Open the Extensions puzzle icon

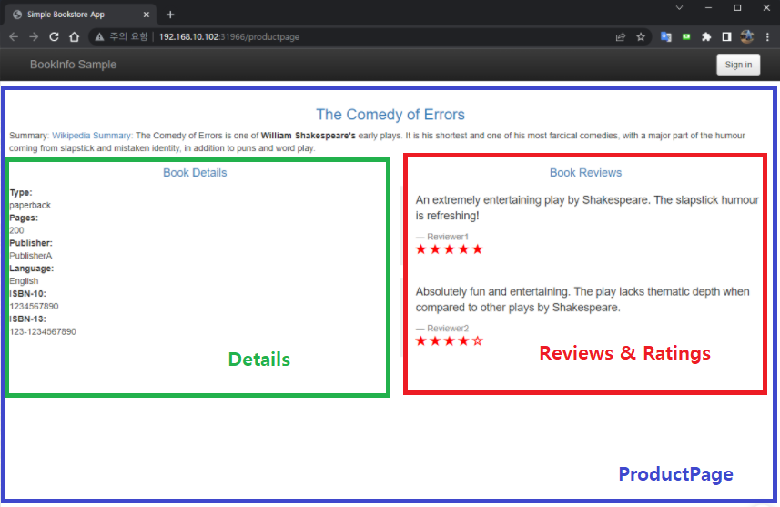tap(706, 37)
